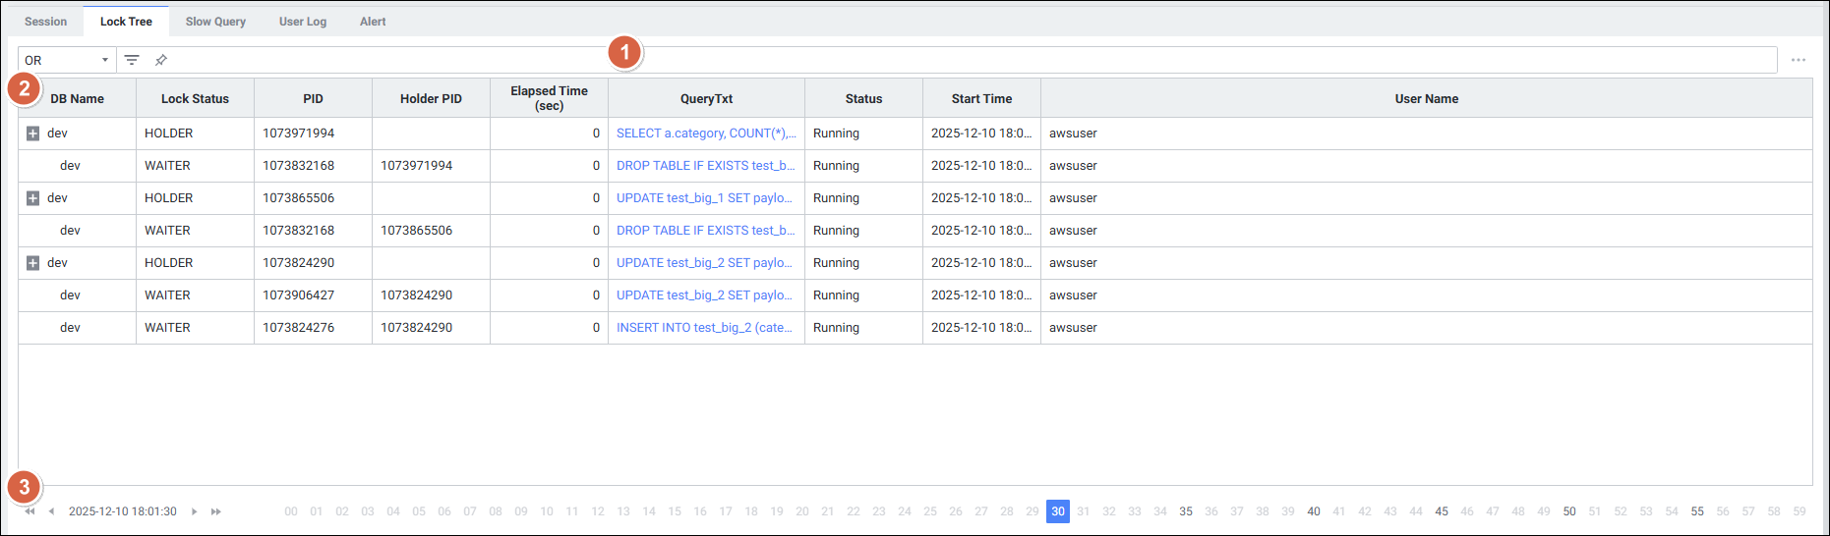
Task: Click the double-right fast-forward arrow
Action: (216, 511)
